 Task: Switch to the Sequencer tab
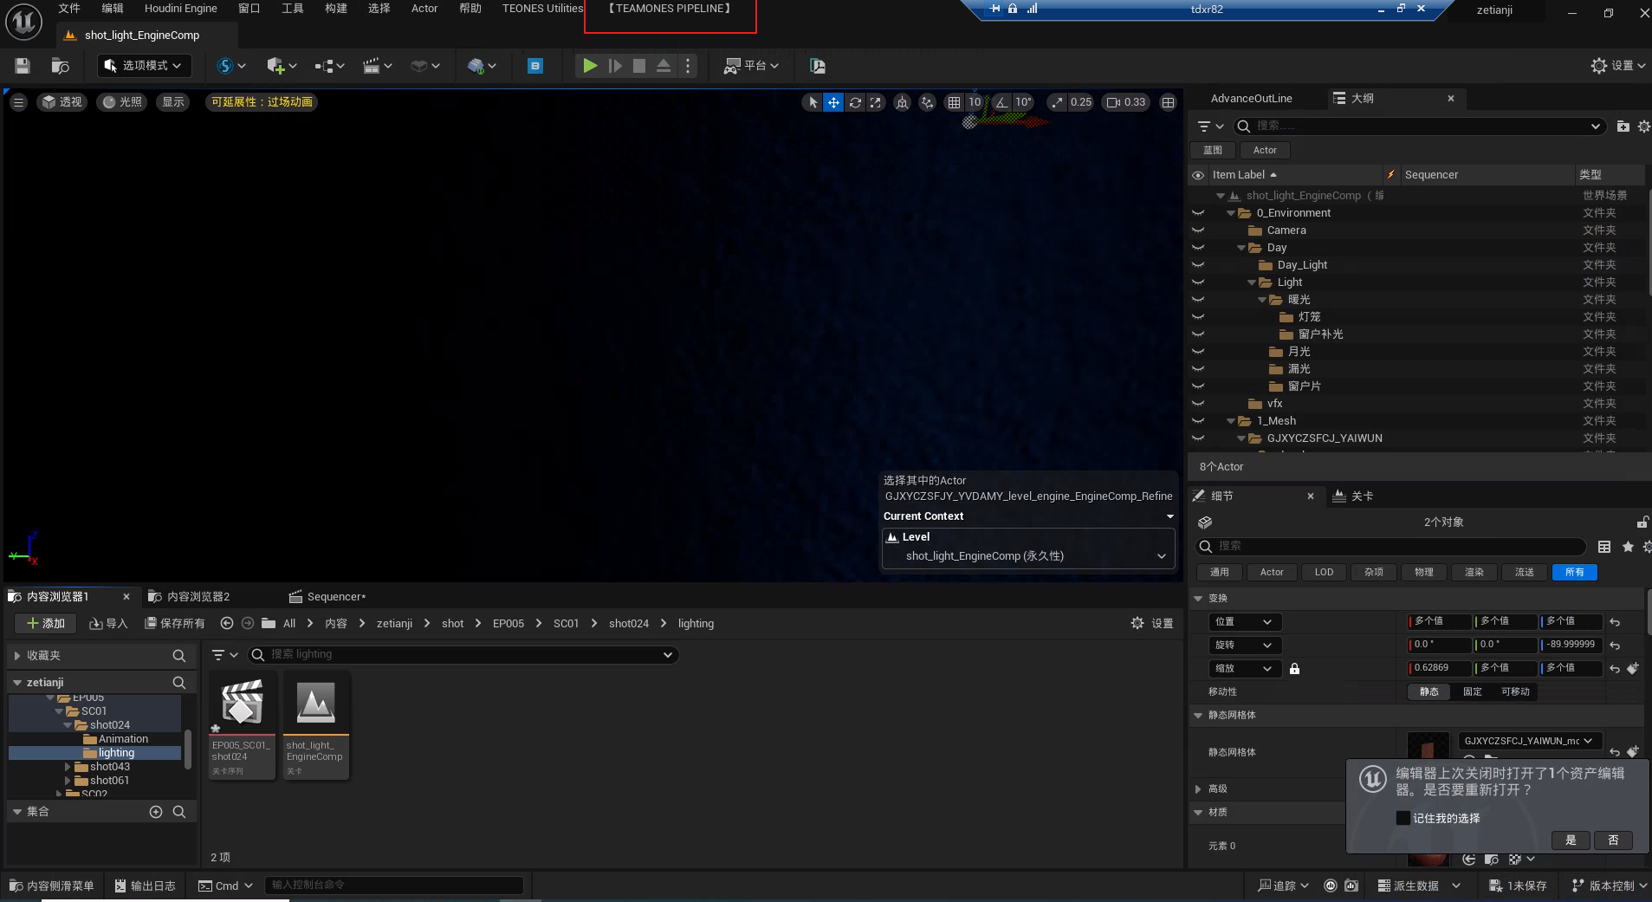(x=329, y=597)
